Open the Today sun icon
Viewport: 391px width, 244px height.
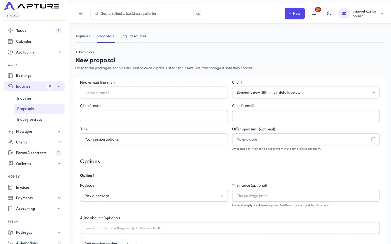click(10, 30)
